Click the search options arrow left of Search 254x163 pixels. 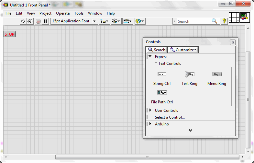[174, 21]
